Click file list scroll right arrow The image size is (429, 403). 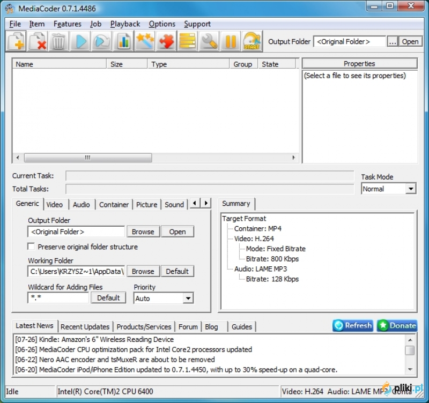(293, 158)
